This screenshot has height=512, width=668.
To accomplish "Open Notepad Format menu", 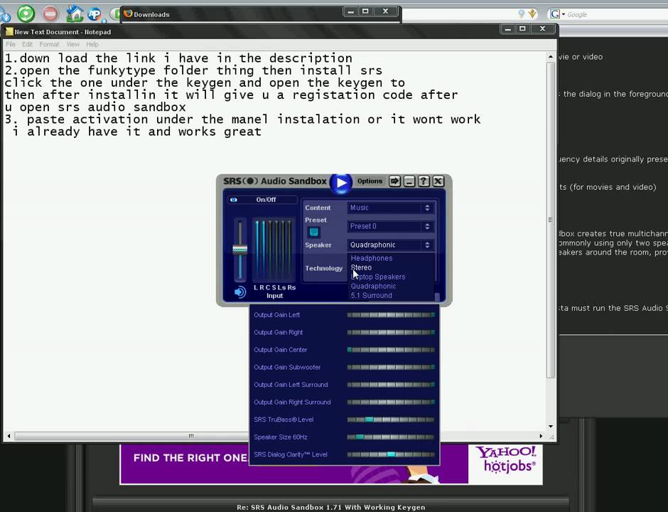I will (x=50, y=44).
